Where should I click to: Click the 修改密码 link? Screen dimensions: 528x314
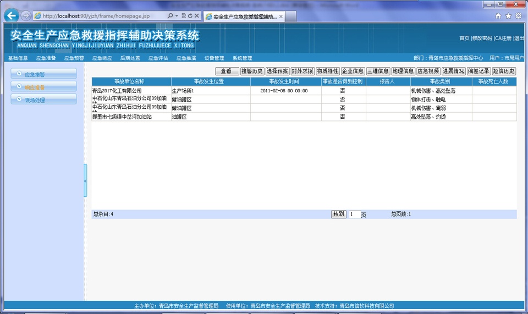pos(482,38)
